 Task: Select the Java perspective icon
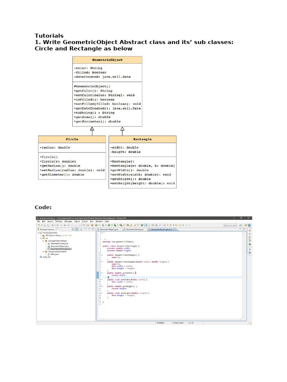pos(249,225)
